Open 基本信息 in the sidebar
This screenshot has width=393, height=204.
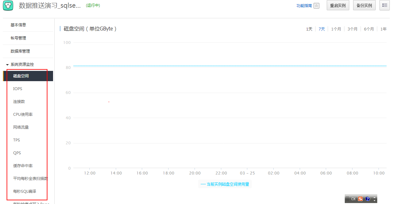click(x=18, y=25)
